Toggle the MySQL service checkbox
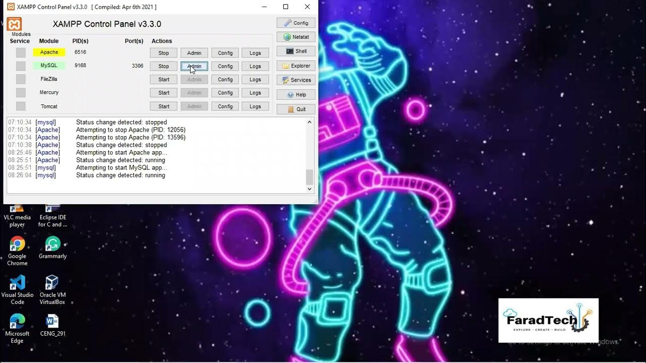This screenshot has height=363, width=646. [21, 66]
